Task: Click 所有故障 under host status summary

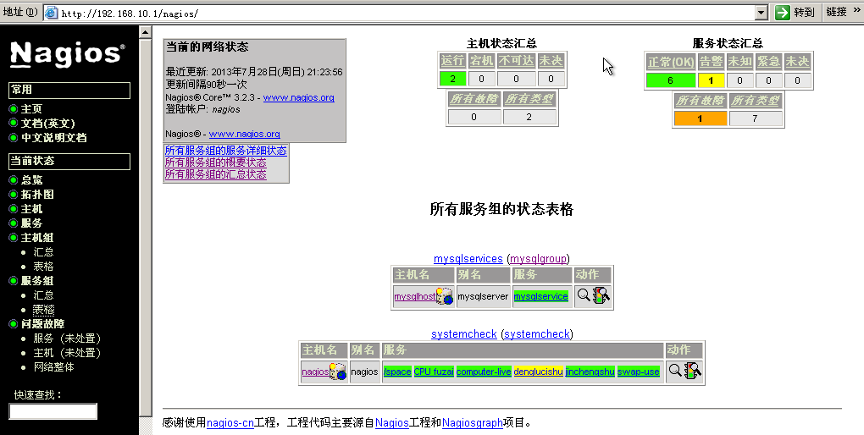Action: click(474, 99)
